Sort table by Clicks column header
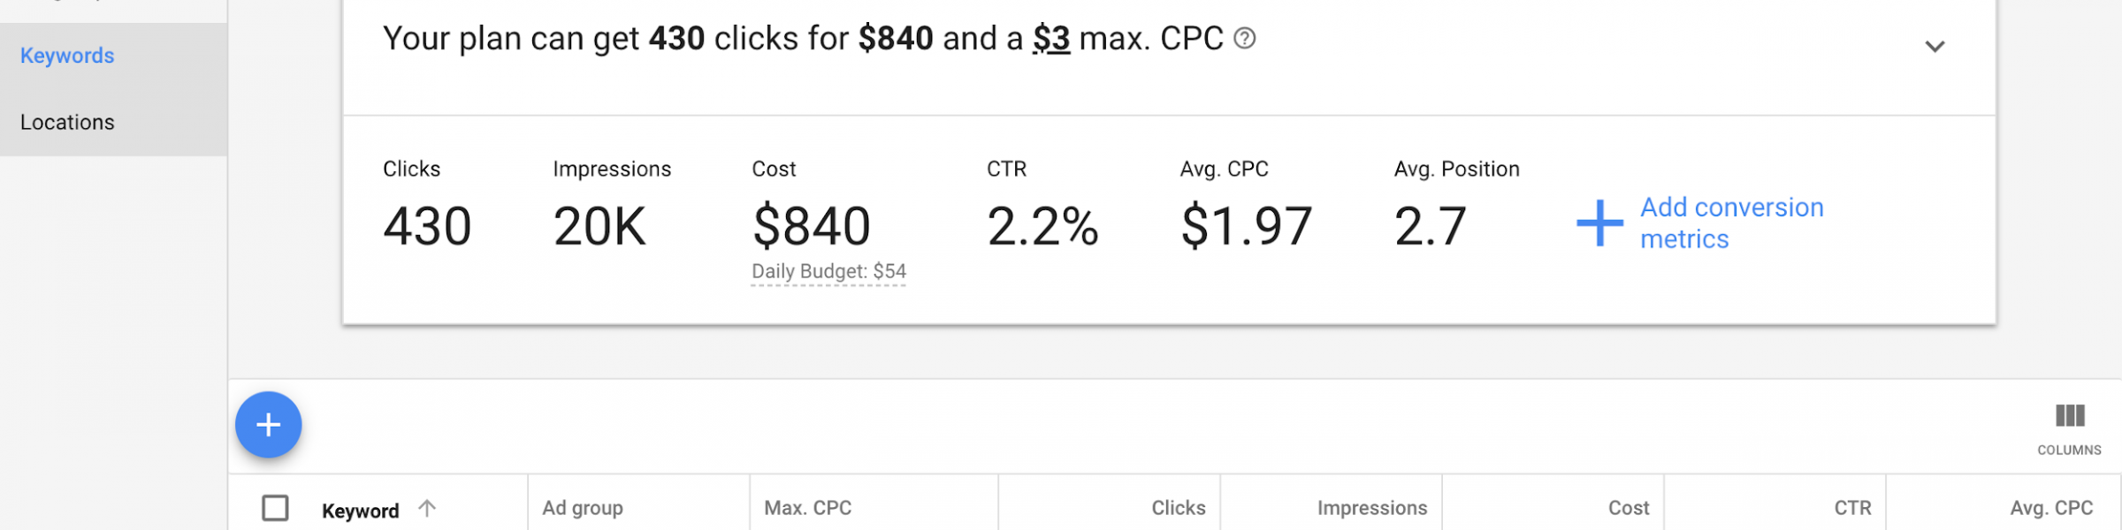Screen dimensions: 2122x530 (1178, 508)
